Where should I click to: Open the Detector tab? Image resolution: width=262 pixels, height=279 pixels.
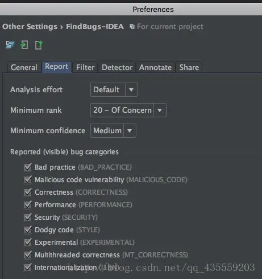[117, 67]
